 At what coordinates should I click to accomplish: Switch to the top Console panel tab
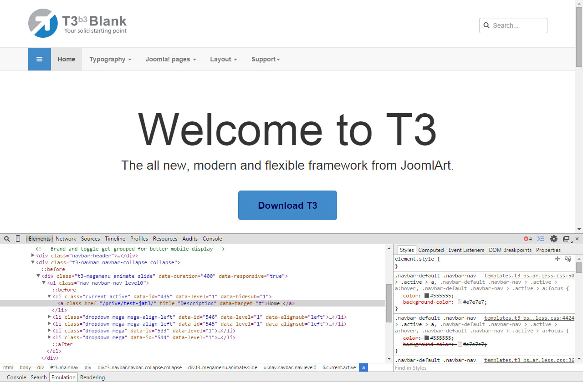point(212,239)
